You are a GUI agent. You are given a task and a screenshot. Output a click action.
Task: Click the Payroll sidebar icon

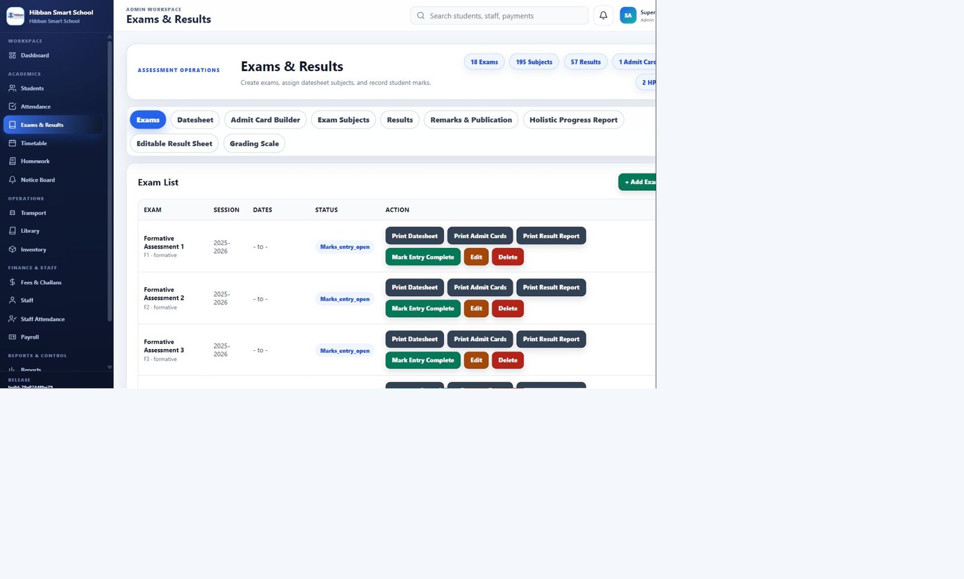click(12, 337)
